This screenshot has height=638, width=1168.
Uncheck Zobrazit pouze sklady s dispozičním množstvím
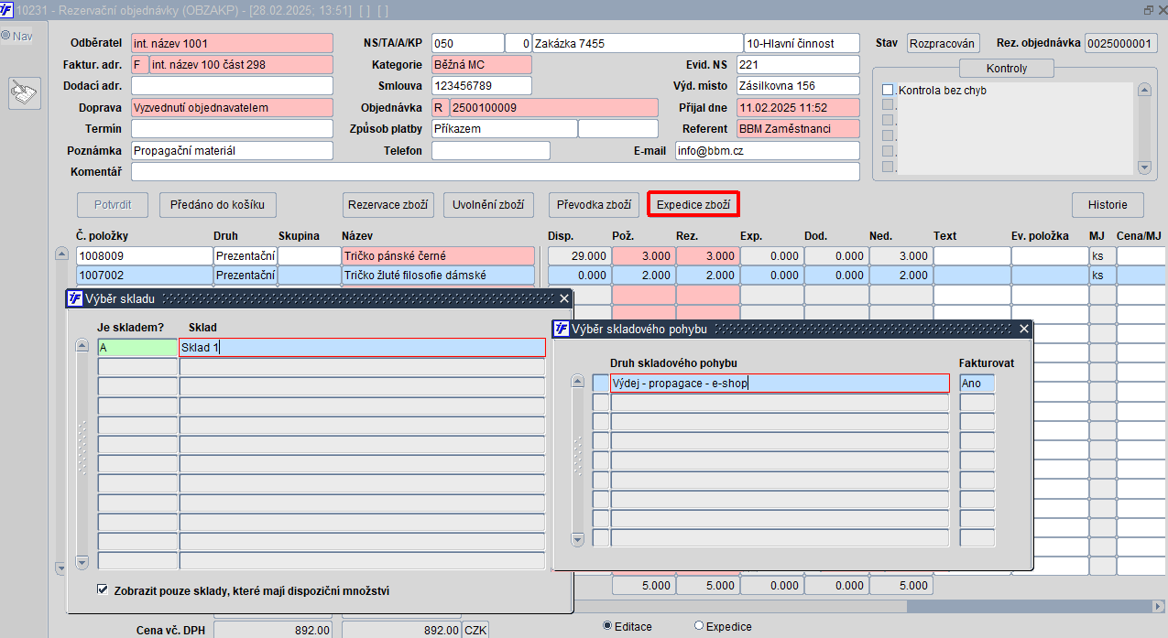(103, 590)
